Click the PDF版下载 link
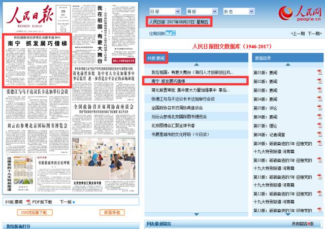Screen dimensions: 325x229 click(42, 202)
